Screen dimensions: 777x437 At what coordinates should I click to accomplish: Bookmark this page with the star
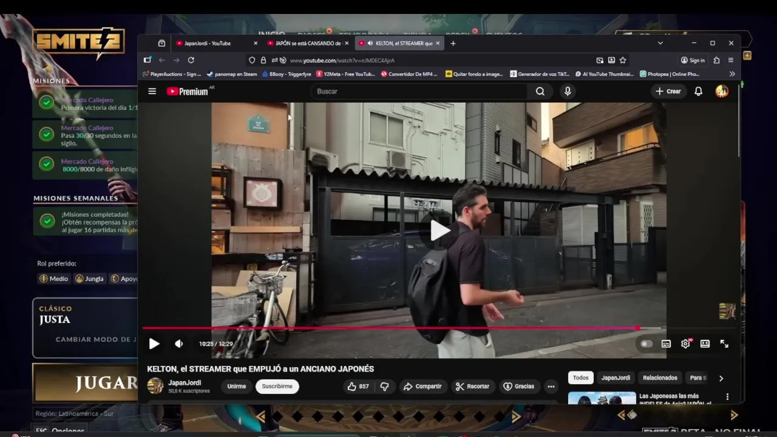click(623, 60)
